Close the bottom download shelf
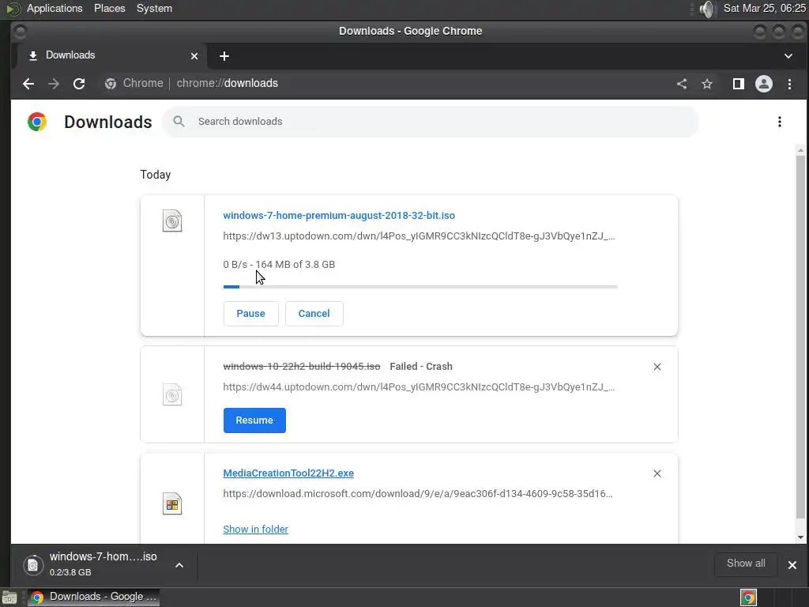This screenshot has width=809, height=607. click(x=792, y=565)
